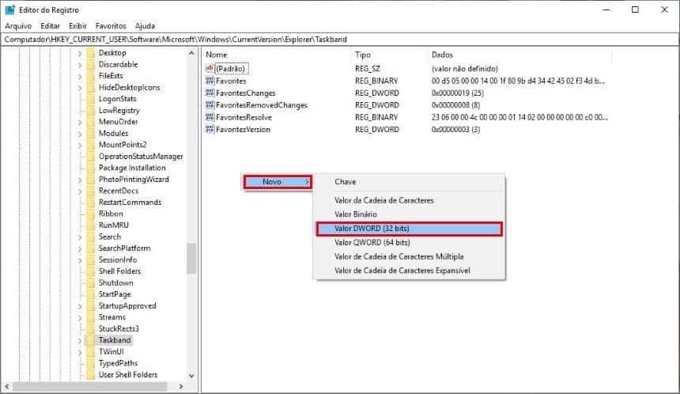This screenshot has height=394, width=680.
Task: Open the Ajuda menu
Action: coord(145,26)
